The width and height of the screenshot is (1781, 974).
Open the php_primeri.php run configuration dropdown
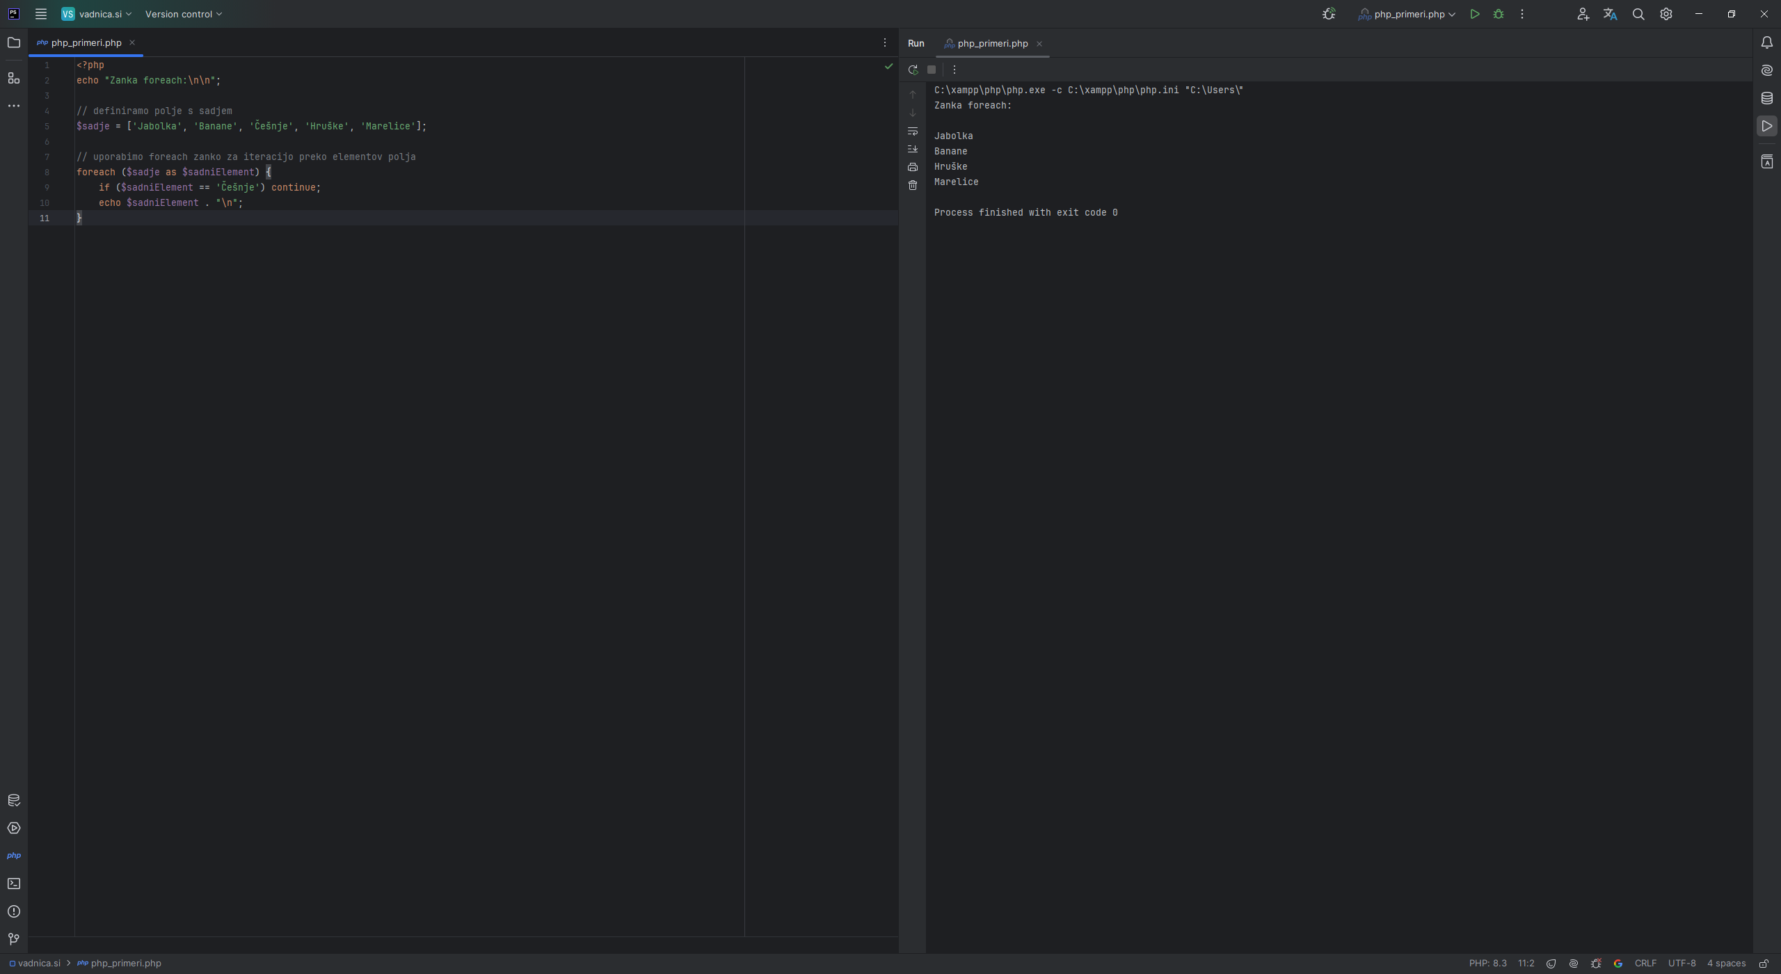point(1405,14)
